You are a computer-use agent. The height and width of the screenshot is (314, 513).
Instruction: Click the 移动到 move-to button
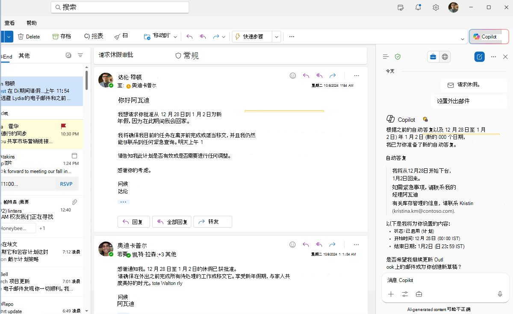(x=157, y=37)
